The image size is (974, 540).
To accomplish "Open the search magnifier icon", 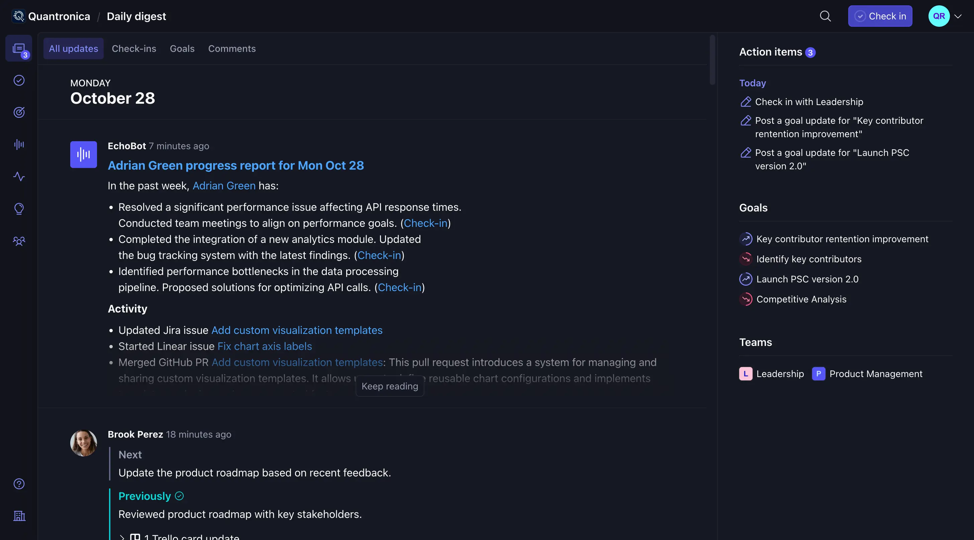I will 825,16.
